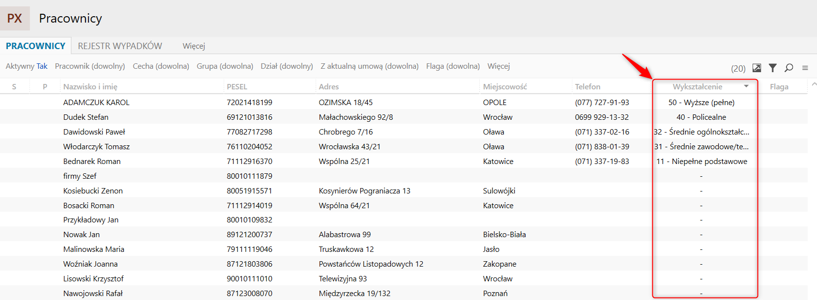817x300 pixels.
Task: Open the Grupa (dowolna) filter
Action: pos(225,66)
